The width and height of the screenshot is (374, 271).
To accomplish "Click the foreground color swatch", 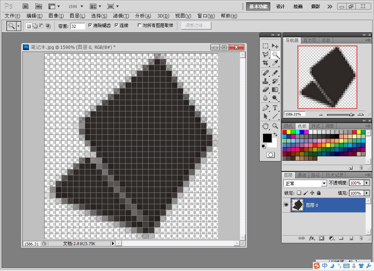I will pyautogui.click(x=267, y=138).
